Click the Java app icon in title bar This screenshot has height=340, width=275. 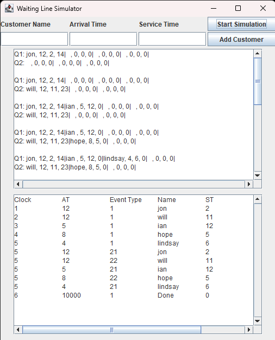(x=9, y=9)
